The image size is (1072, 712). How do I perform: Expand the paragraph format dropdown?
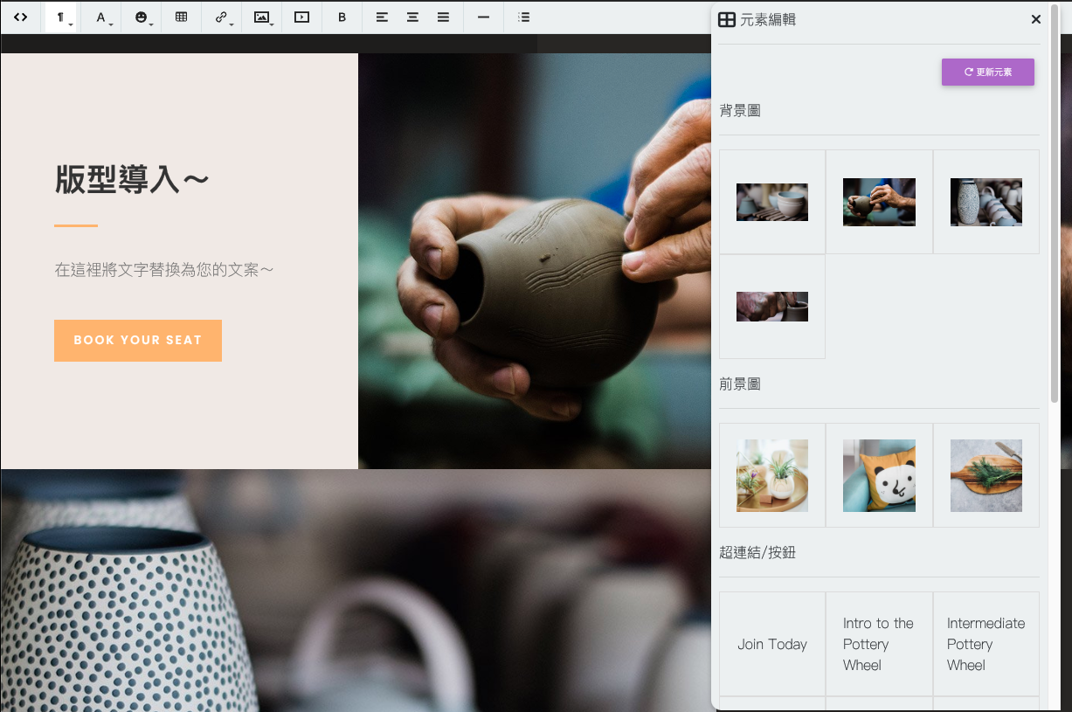[62, 17]
